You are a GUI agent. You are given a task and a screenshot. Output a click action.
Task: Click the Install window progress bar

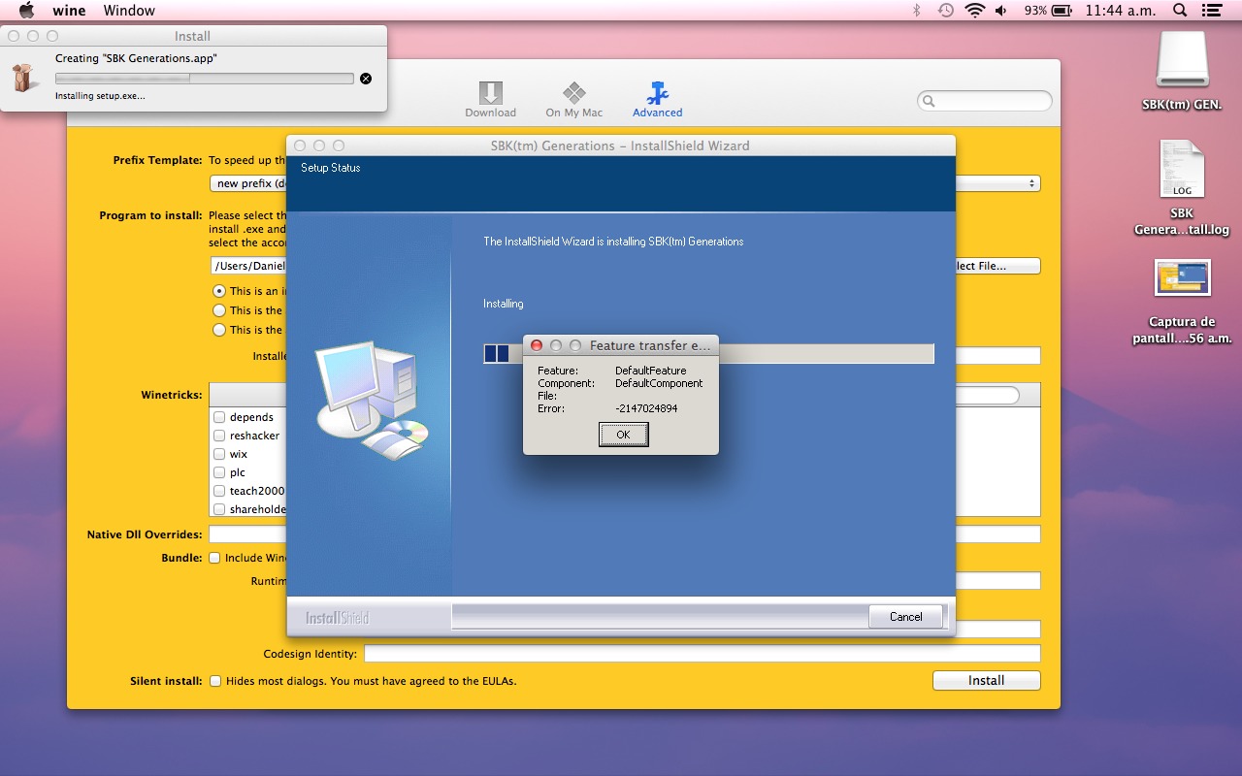pyautogui.click(x=204, y=79)
